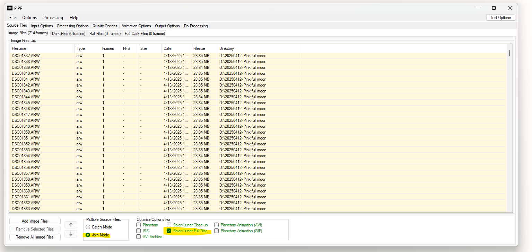Image resolution: width=532 pixels, height=252 pixels.
Task: Go to the Do Processing tab
Action: [x=196, y=26]
